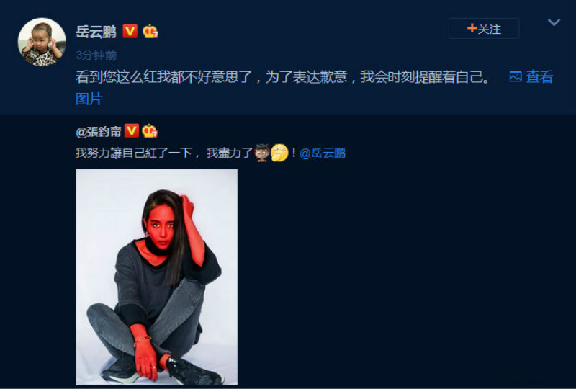
Task: Click the blue @岳云鹏 mention in repost
Action: tap(323, 153)
